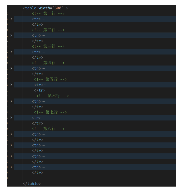Image resolution: width=176 pixels, height=188 pixels.
Task: Open folded content ellipsis under 第三行
Action: point(43,52)
